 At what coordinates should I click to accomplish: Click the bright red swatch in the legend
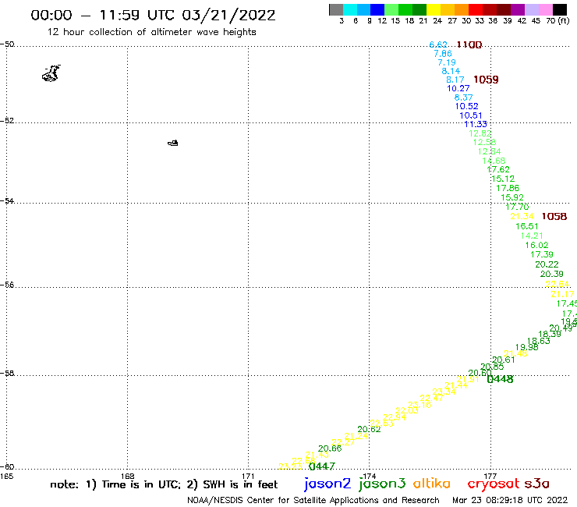476,9
